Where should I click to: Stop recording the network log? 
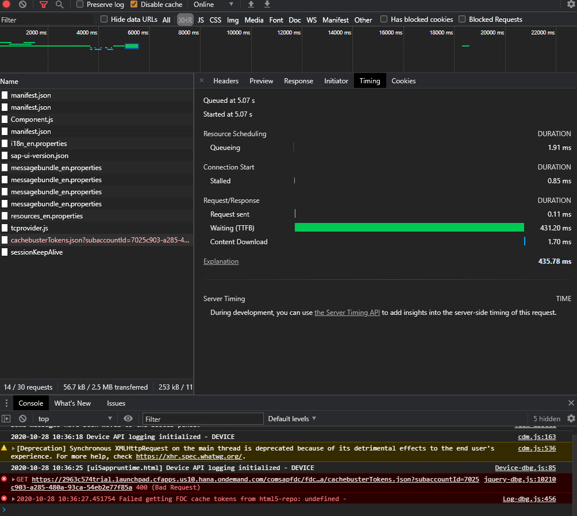pyautogui.click(x=5, y=5)
